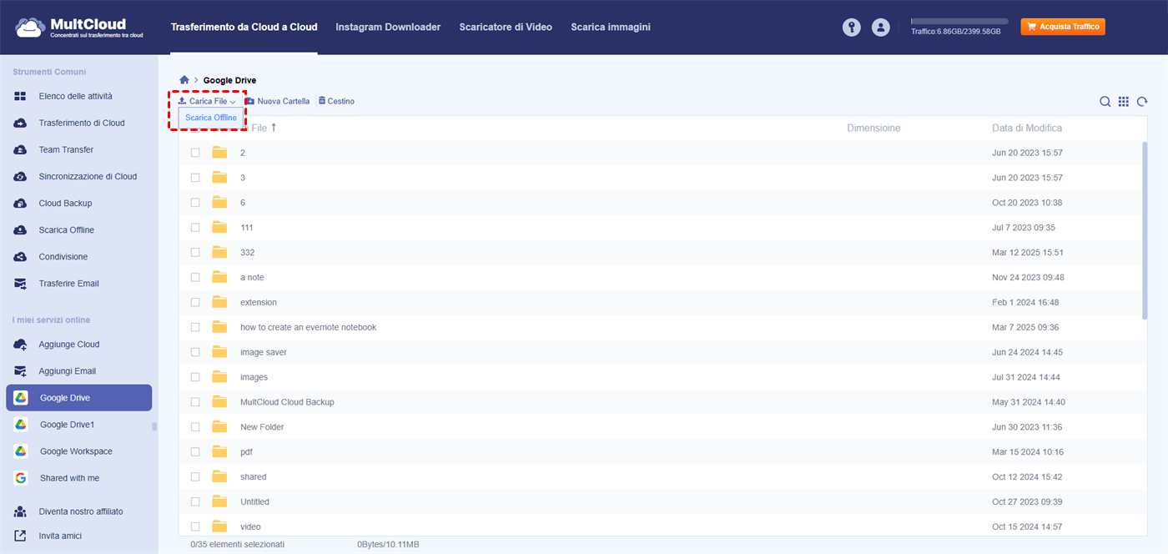Check the box for folder 111
Screen dimensions: 1168x554
(x=195, y=227)
